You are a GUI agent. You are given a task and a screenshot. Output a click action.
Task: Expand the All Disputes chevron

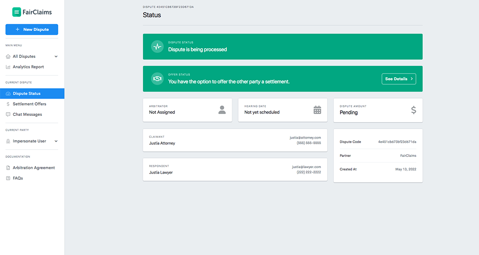click(x=56, y=57)
